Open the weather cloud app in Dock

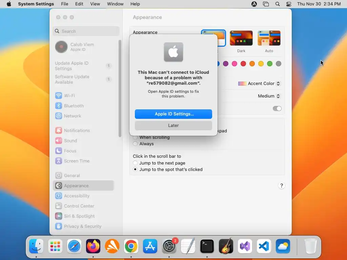(283, 246)
